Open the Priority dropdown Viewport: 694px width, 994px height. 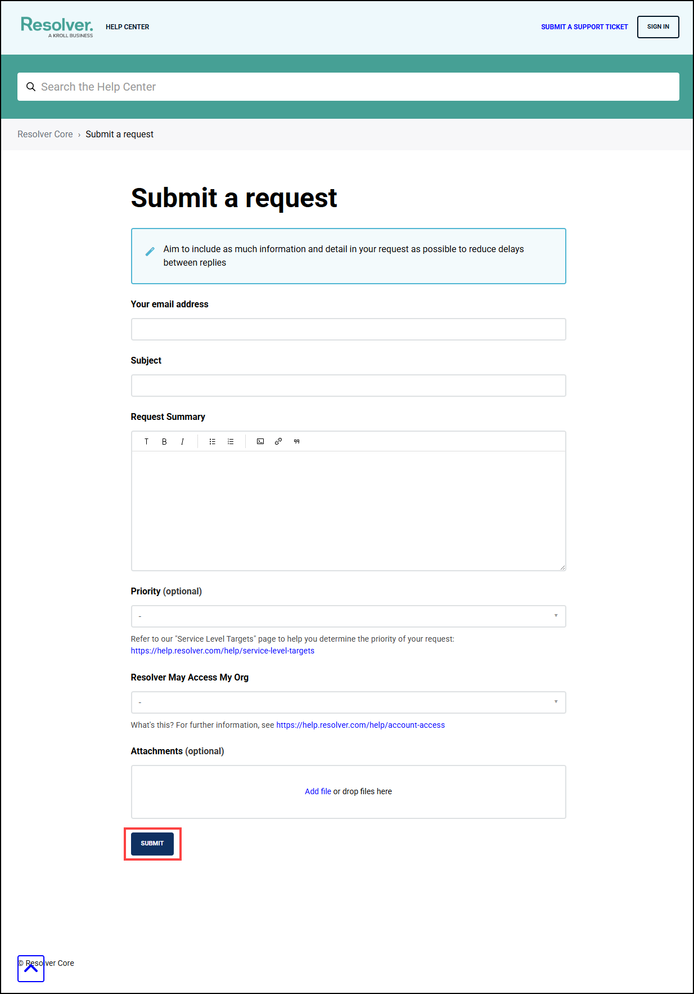point(348,616)
